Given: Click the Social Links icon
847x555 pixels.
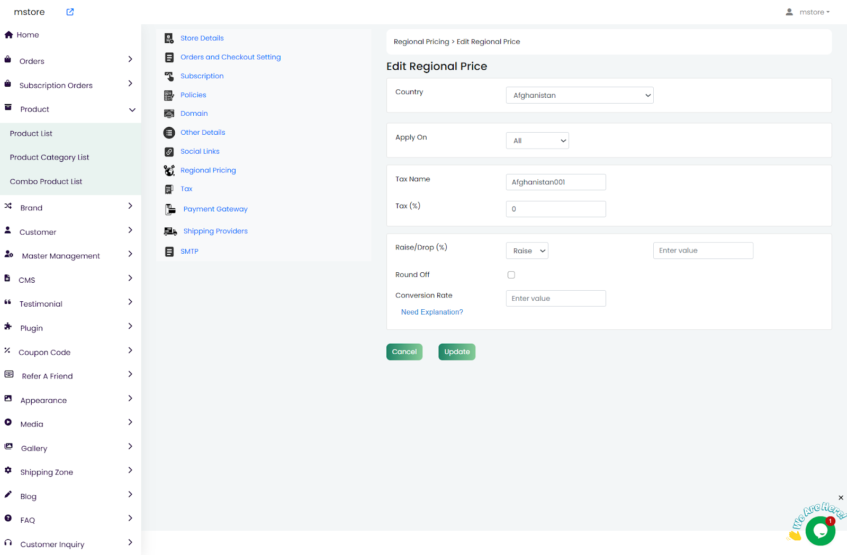Looking at the screenshot, I should [169, 152].
